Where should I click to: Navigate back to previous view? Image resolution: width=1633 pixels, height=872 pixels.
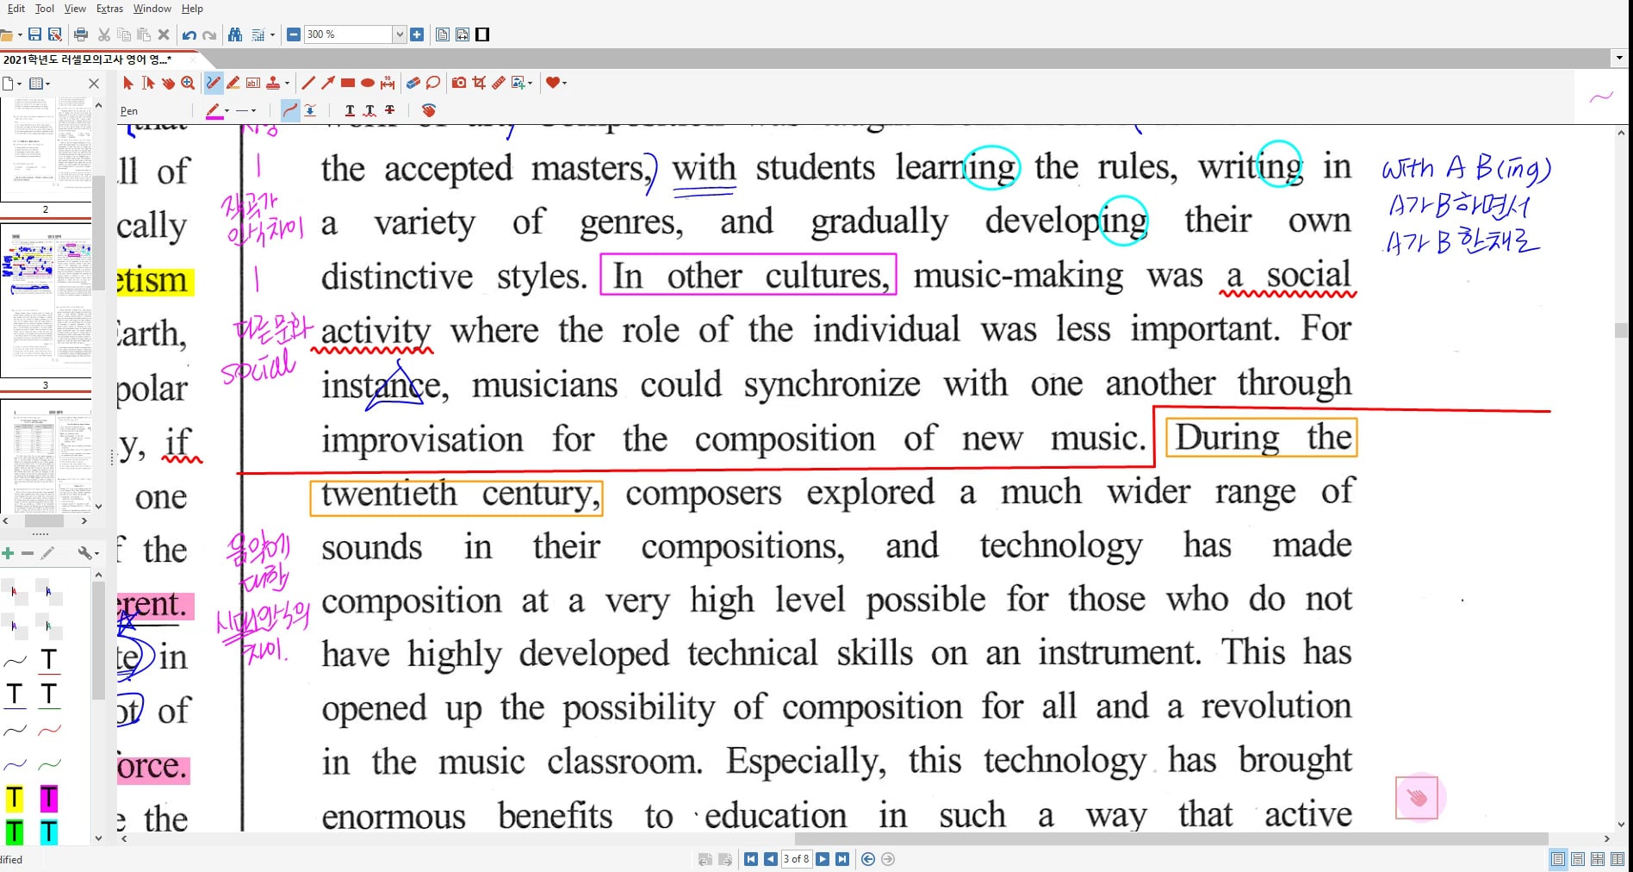(x=868, y=859)
